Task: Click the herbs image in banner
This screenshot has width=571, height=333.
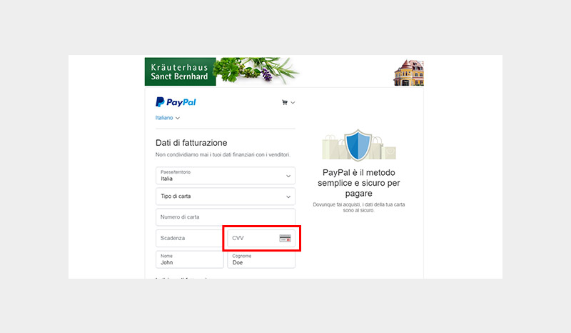Action: pyautogui.click(x=256, y=70)
